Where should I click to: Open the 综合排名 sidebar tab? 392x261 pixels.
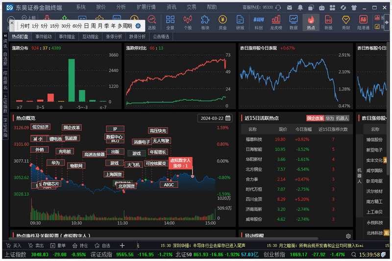click(x=5, y=80)
